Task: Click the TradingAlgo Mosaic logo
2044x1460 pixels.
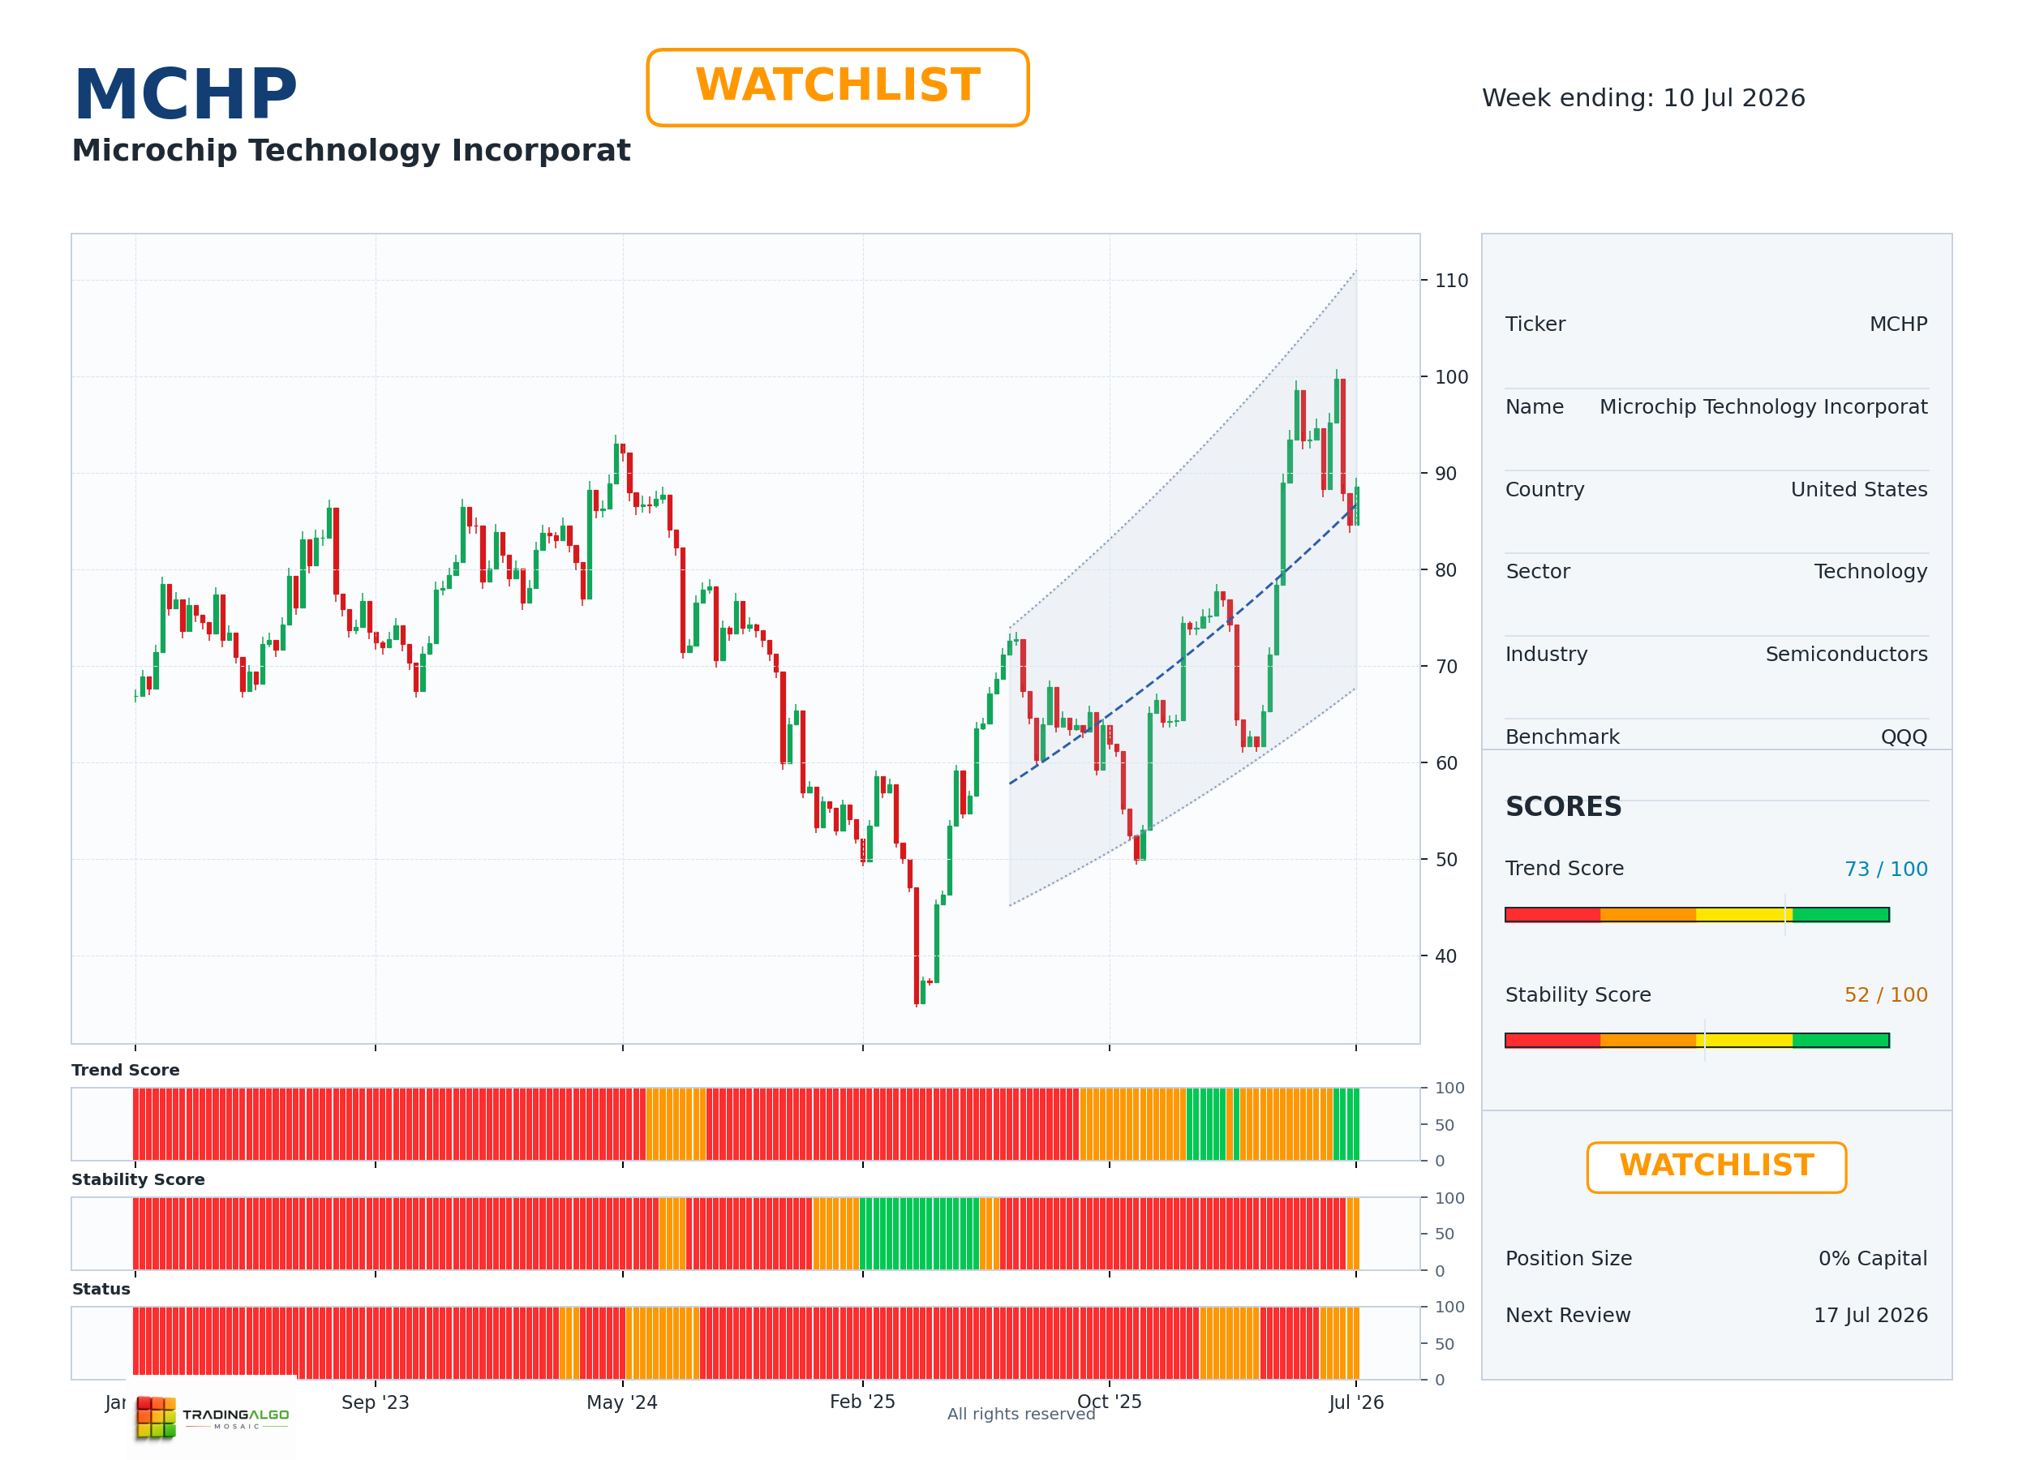Action: coord(213,1418)
